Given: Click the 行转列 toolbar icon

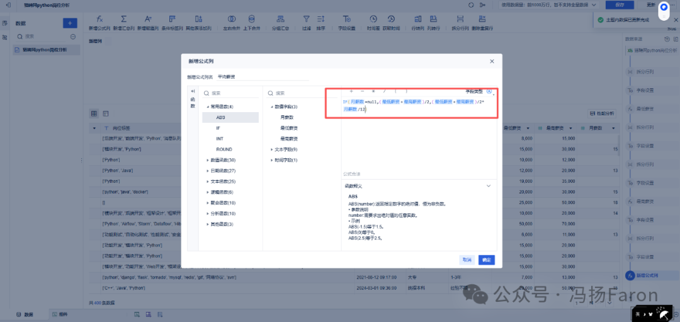Looking at the screenshot, I should point(418,19).
